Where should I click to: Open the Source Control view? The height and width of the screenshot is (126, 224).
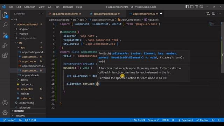click(5, 35)
